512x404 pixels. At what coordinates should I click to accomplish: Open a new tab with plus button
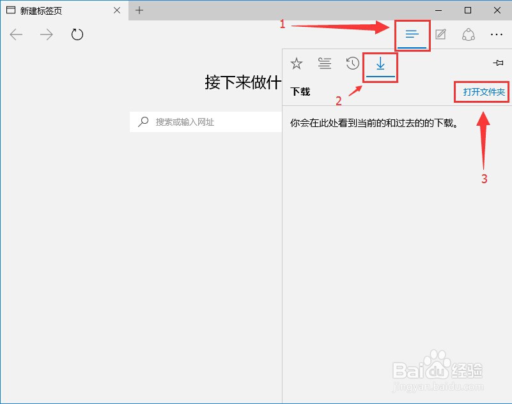139,10
